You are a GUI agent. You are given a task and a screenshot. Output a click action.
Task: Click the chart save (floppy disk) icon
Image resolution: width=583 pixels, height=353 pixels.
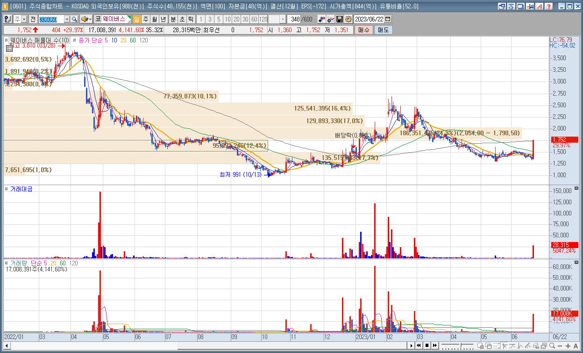340,19
